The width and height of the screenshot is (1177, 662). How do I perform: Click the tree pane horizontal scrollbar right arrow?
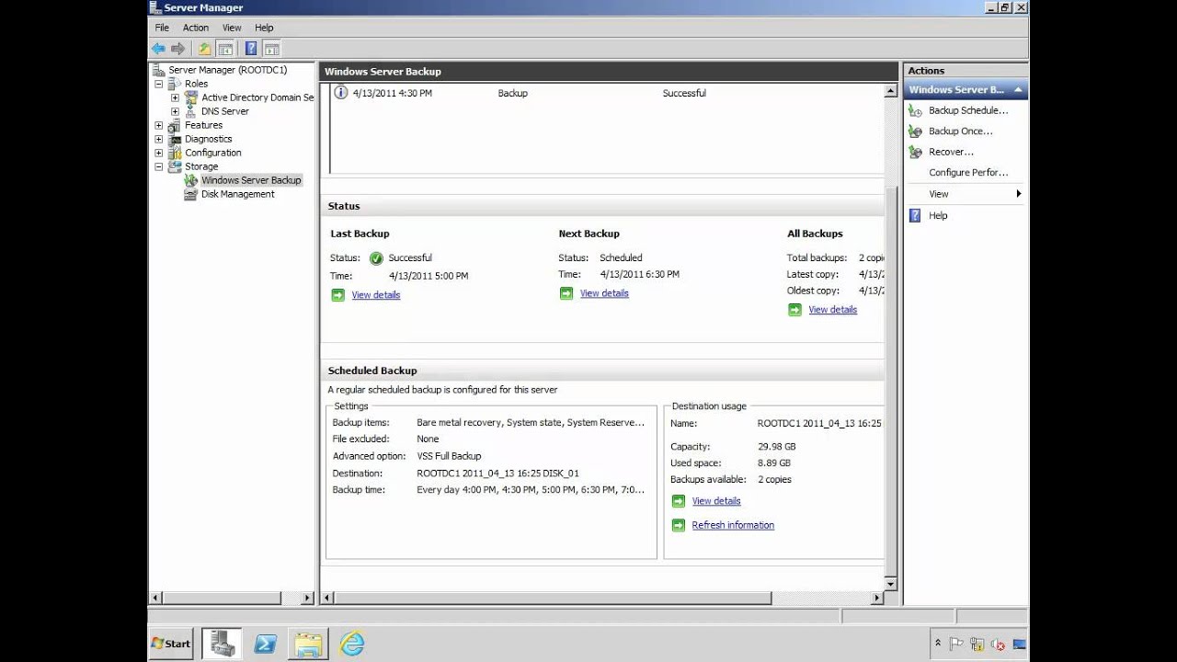tap(308, 599)
